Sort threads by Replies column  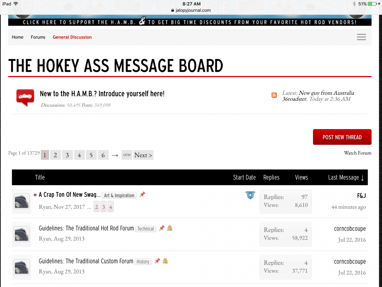[x=271, y=177]
